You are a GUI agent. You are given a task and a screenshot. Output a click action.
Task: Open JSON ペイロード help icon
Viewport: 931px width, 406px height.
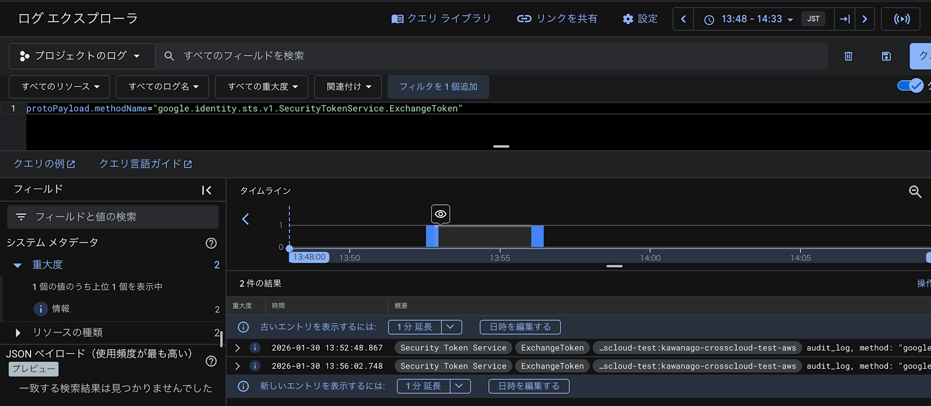pyautogui.click(x=211, y=361)
